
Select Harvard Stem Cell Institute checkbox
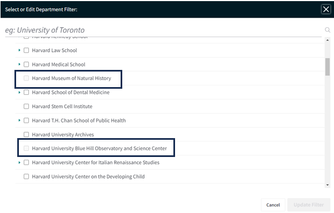click(26, 106)
